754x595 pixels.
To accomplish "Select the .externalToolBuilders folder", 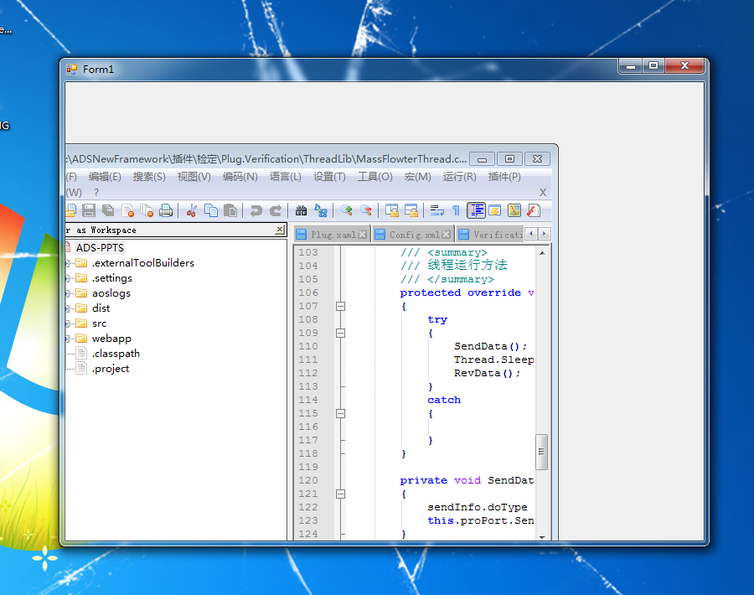I will [x=142, y=263].
